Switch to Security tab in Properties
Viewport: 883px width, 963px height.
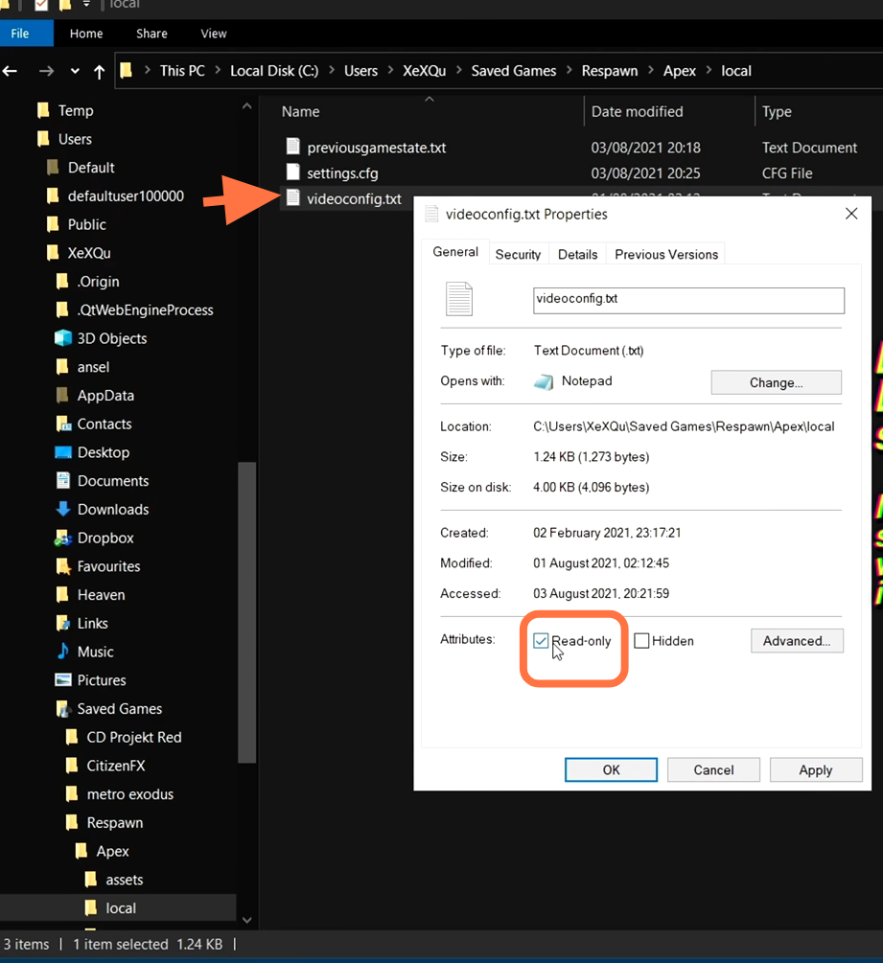[518, 254]
